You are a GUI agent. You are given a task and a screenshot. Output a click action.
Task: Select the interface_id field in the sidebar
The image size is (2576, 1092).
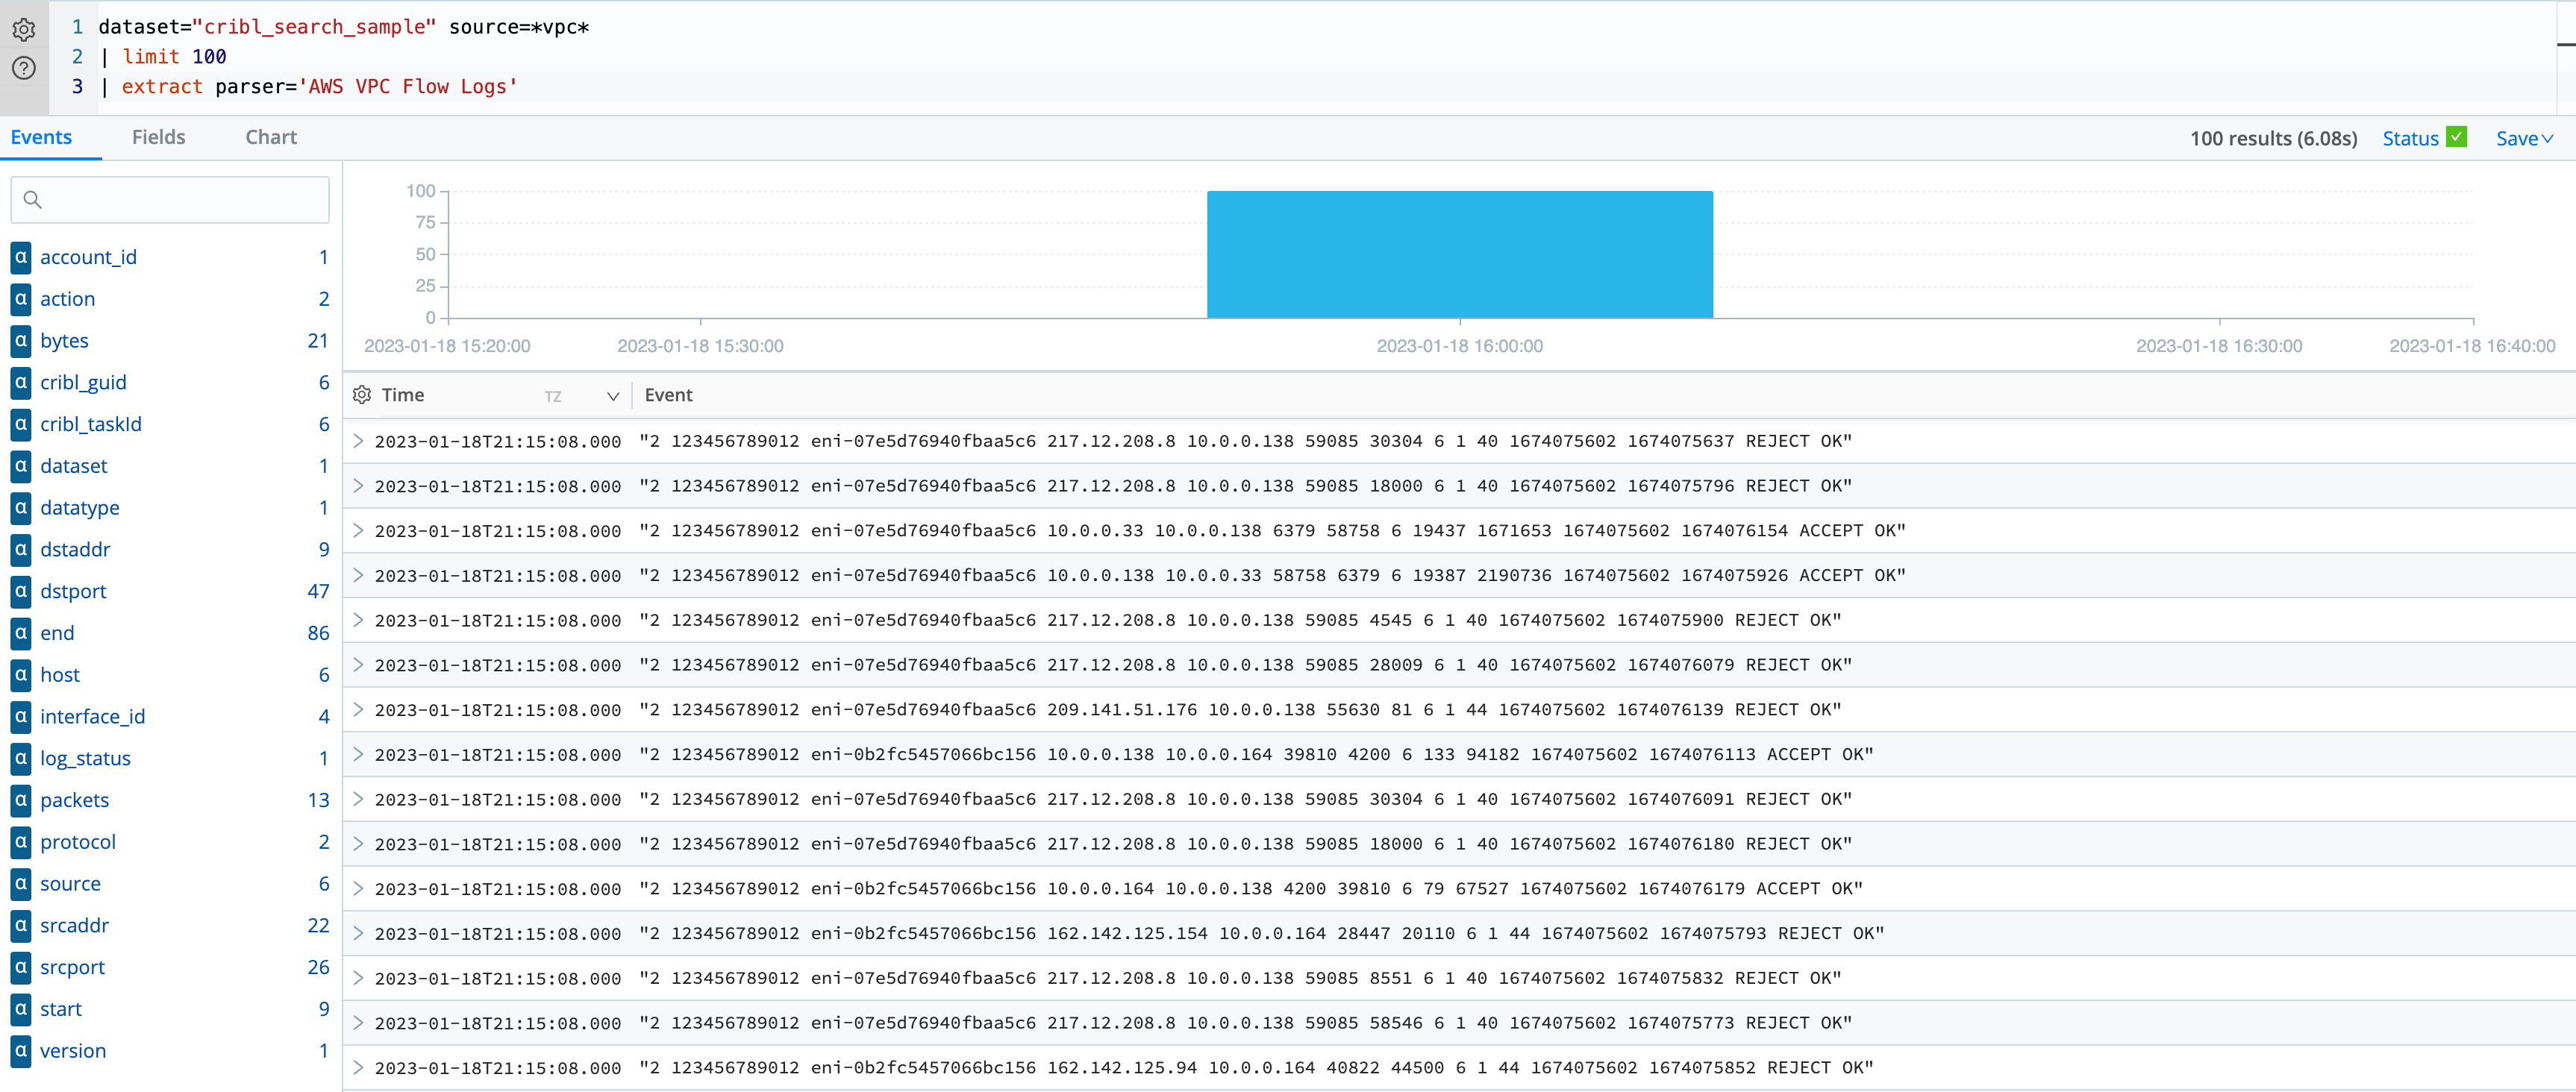pyautogui.click(x=92, y=716)
